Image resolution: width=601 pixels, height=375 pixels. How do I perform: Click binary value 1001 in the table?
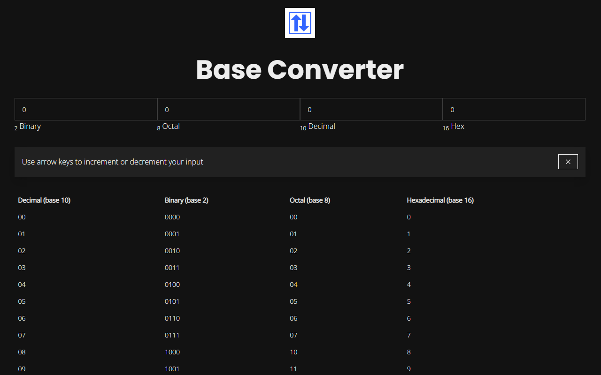coord(172,369)
